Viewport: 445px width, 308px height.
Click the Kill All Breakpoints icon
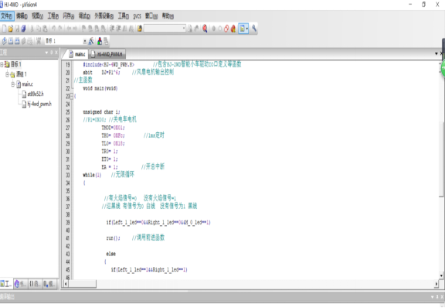(233, 29)
